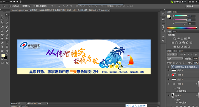The height and width of the screenshot is (107, 199).
Task: Select the Brush tool
Action: coord(7,27)
